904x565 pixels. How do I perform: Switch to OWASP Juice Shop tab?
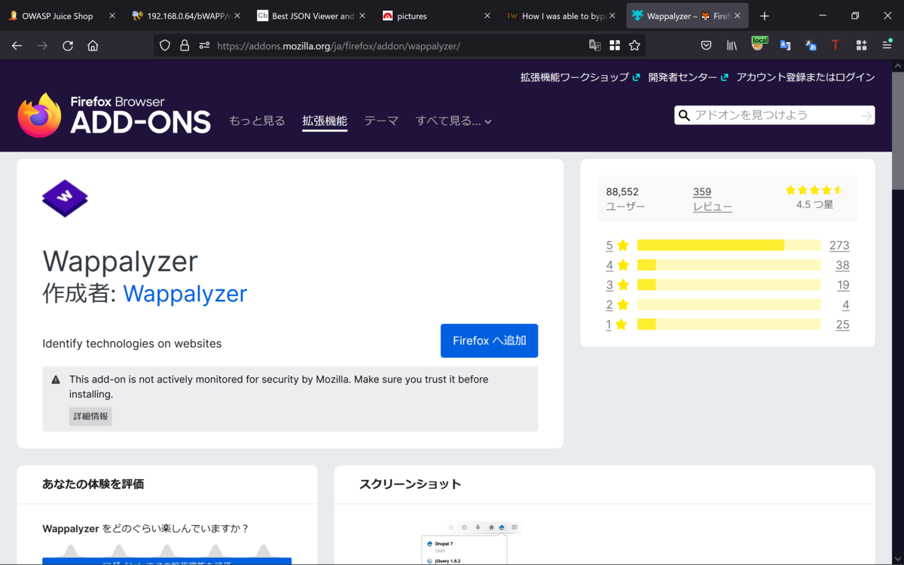[56, 16]
